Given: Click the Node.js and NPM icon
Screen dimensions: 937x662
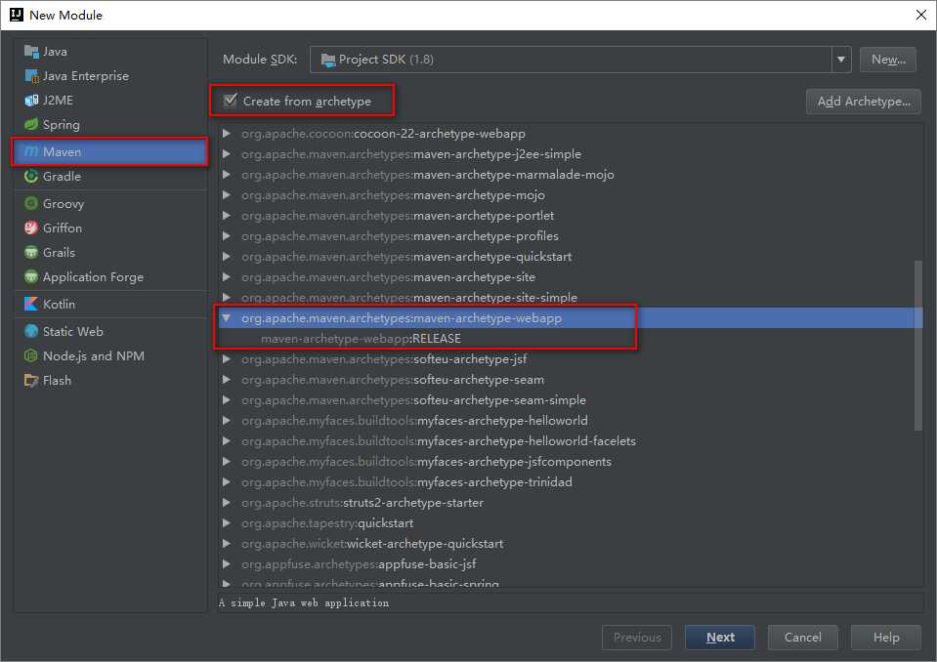Looking at the screenshot, I should [x=31, y=355].
